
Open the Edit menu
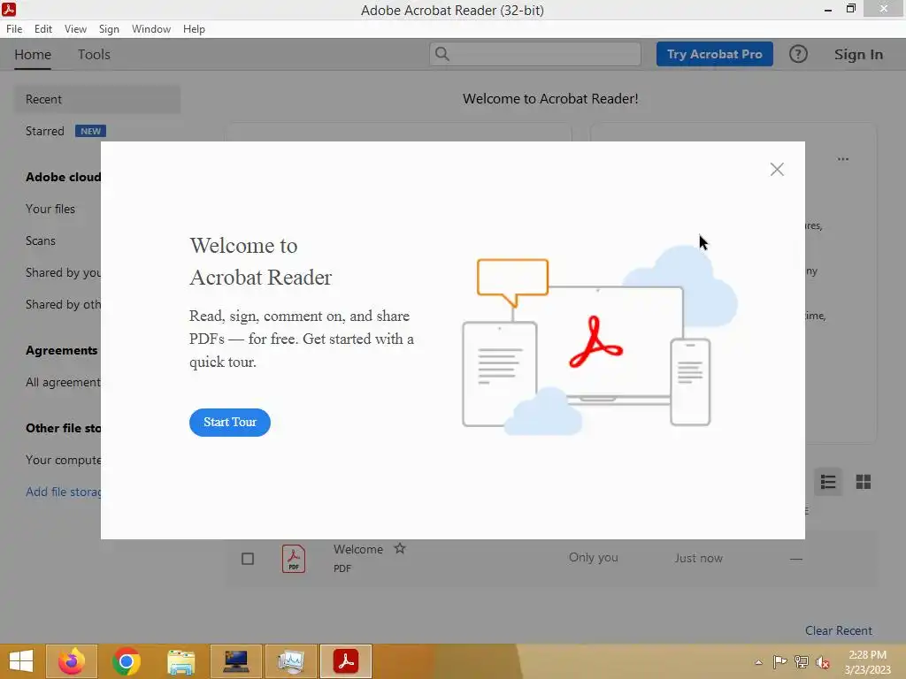(x=42, y=29)
